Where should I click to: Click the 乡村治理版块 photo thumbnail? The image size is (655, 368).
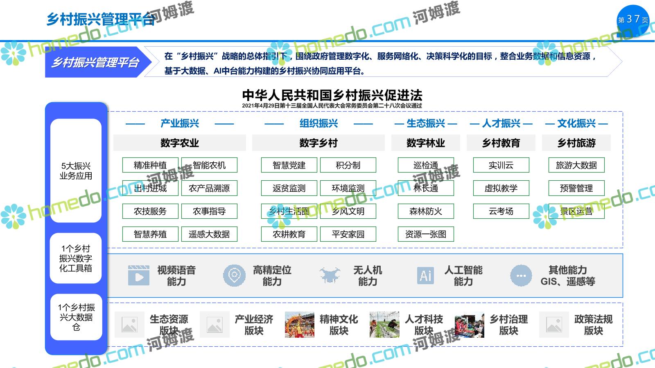coord(469,325)
